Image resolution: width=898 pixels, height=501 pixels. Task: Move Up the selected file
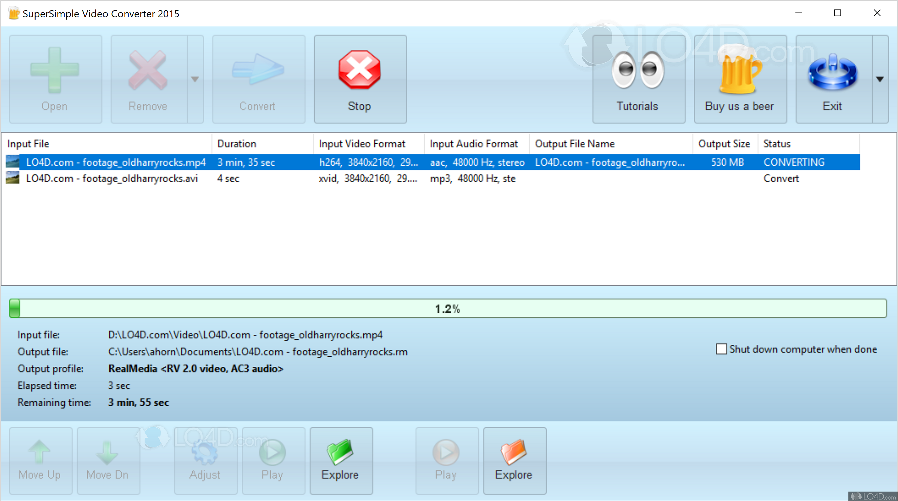pos(39,461)
